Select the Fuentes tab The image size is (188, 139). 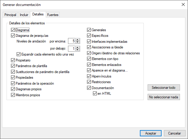(53, 15)
